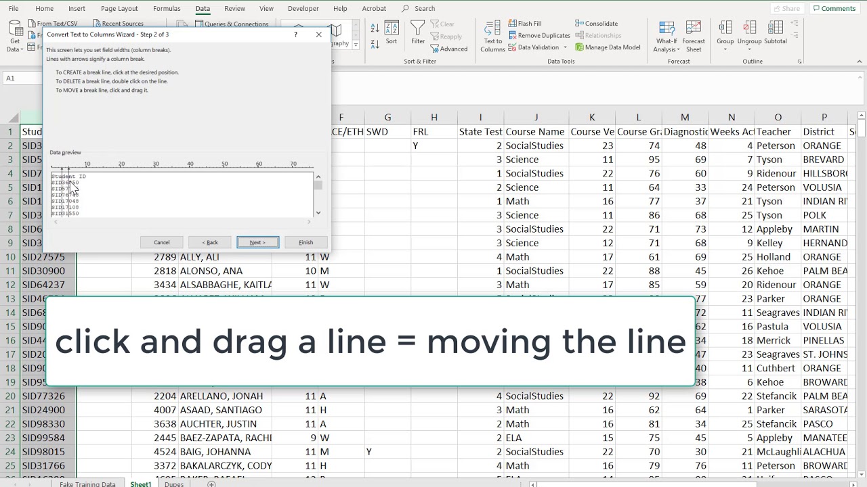Click the Back button in wizard
867x487 pixels.
pyautogui.click(x=210, y=242)
